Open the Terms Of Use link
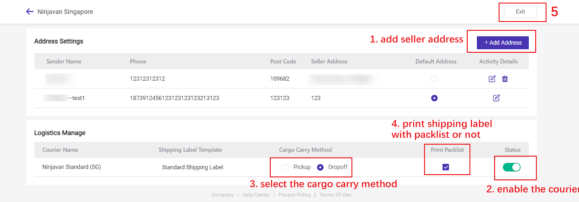 click(x=335, y=195)
